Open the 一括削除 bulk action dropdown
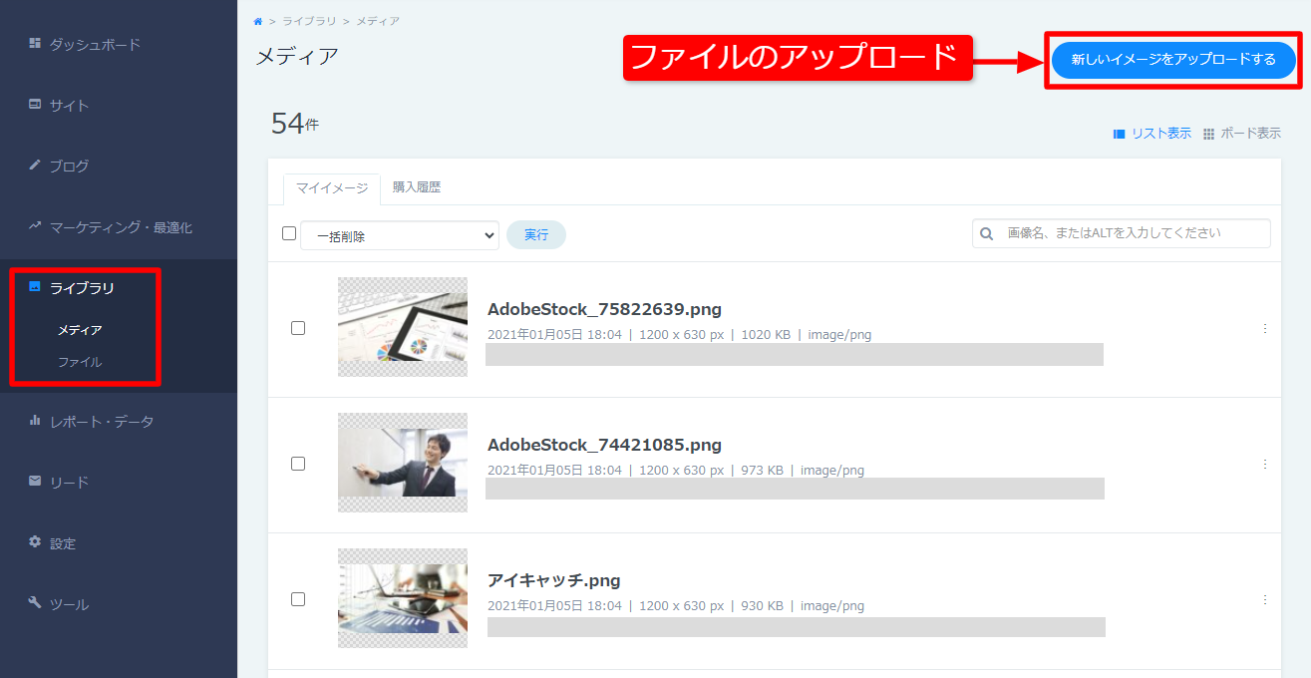Screen dimensions: 1311x678 [400, 235]
